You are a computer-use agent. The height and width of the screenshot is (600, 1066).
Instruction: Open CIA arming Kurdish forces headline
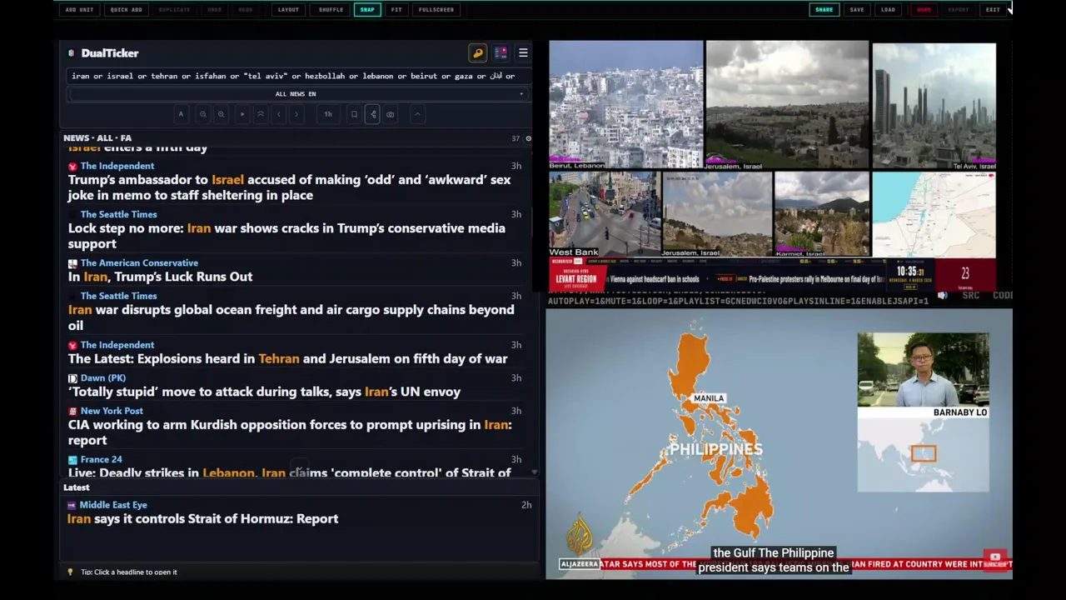tap(290, 432)
